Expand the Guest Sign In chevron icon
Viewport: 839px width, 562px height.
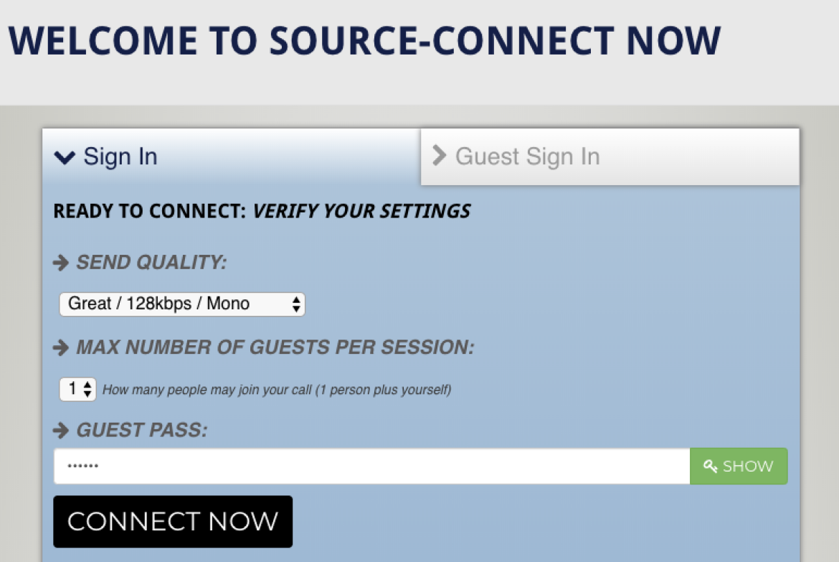(440, 155)
